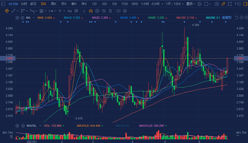Select the trend line drawing tool
The width and height of the screenshot is (248, 143).
13,11
